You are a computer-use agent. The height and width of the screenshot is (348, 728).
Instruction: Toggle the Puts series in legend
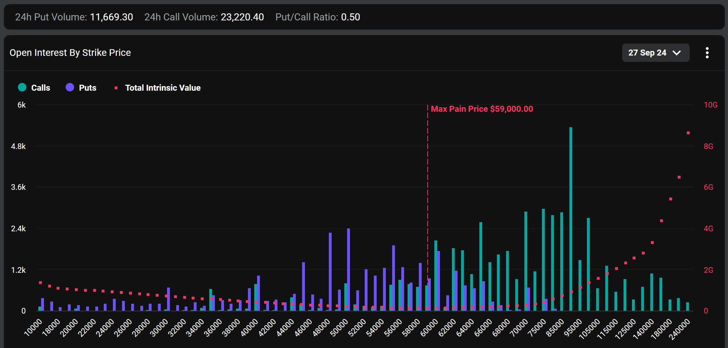point(81,88)
